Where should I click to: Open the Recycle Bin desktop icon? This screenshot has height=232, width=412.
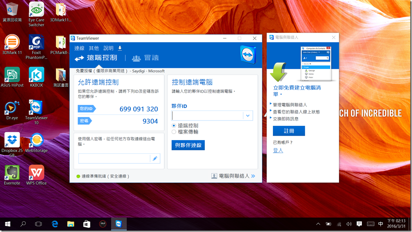tap(12, 12)
